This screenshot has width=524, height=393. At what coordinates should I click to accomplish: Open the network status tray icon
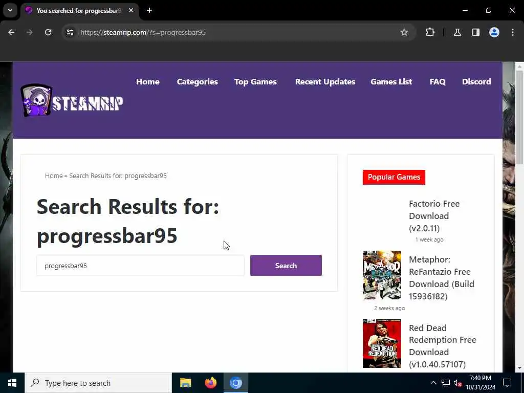446,383
